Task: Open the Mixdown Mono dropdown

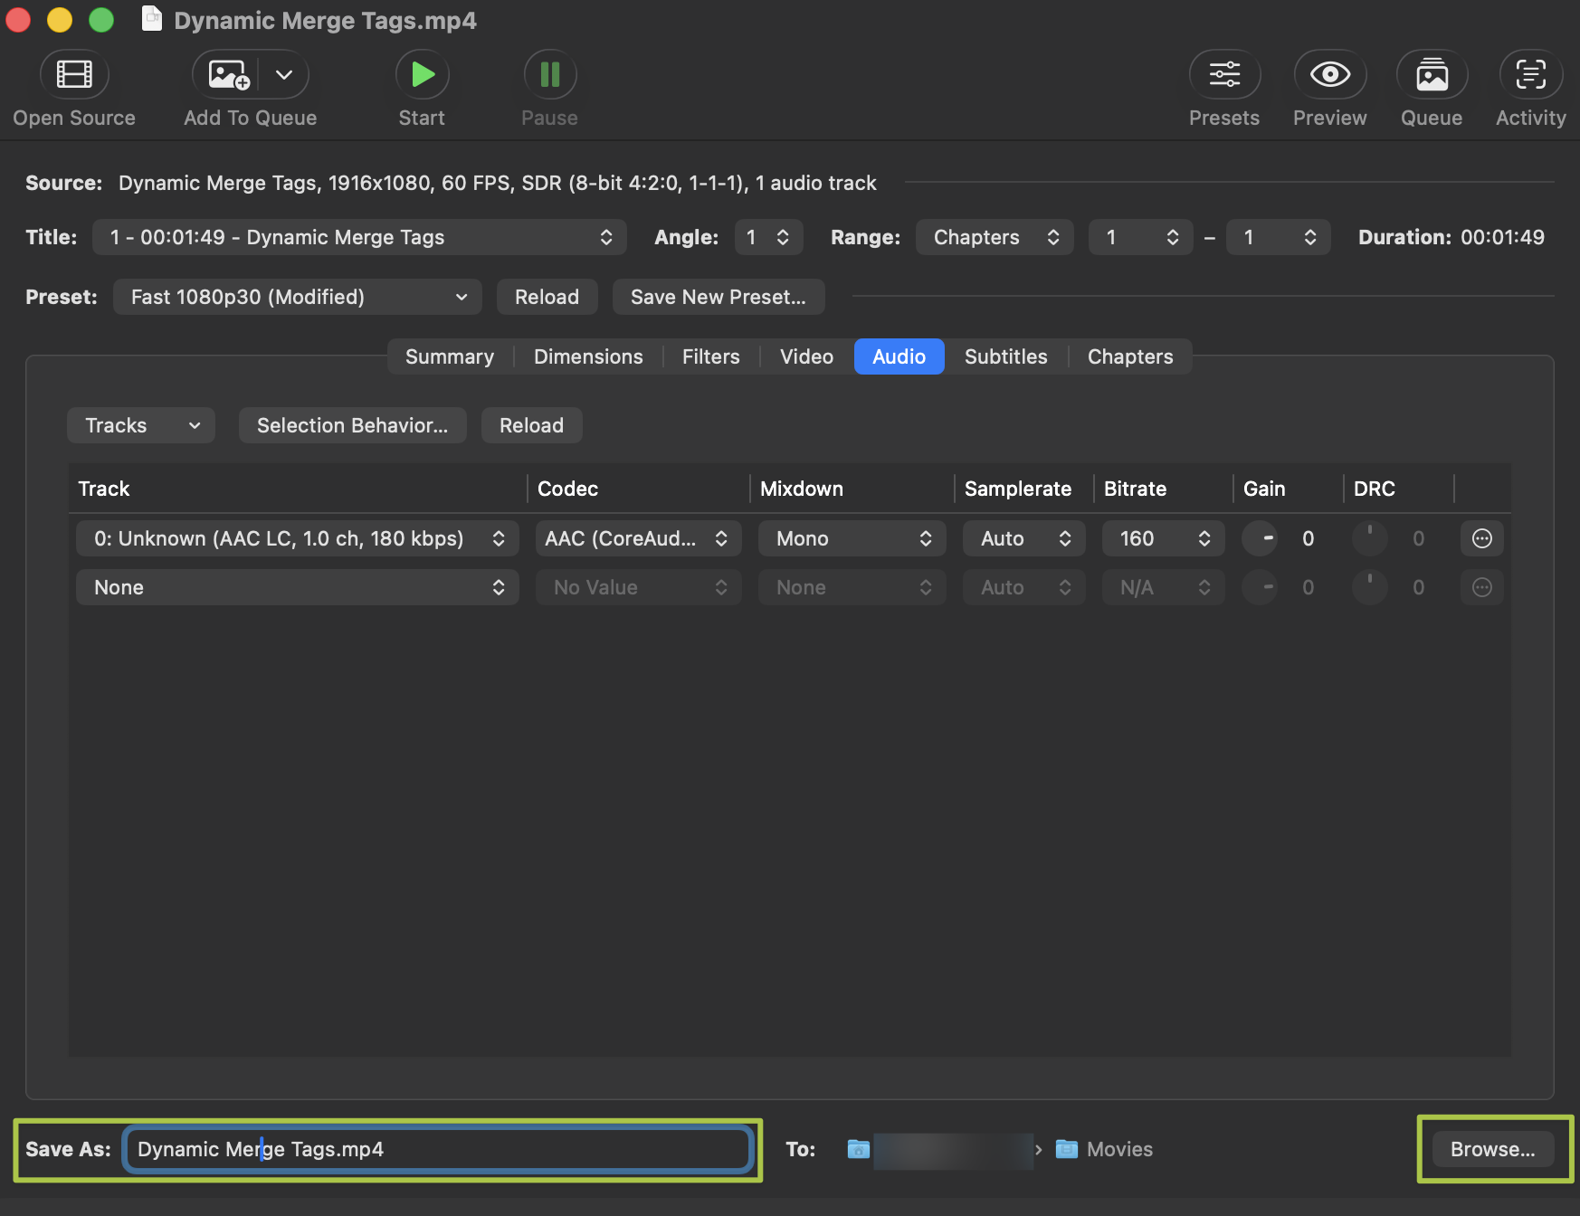Action: [852, 538]
